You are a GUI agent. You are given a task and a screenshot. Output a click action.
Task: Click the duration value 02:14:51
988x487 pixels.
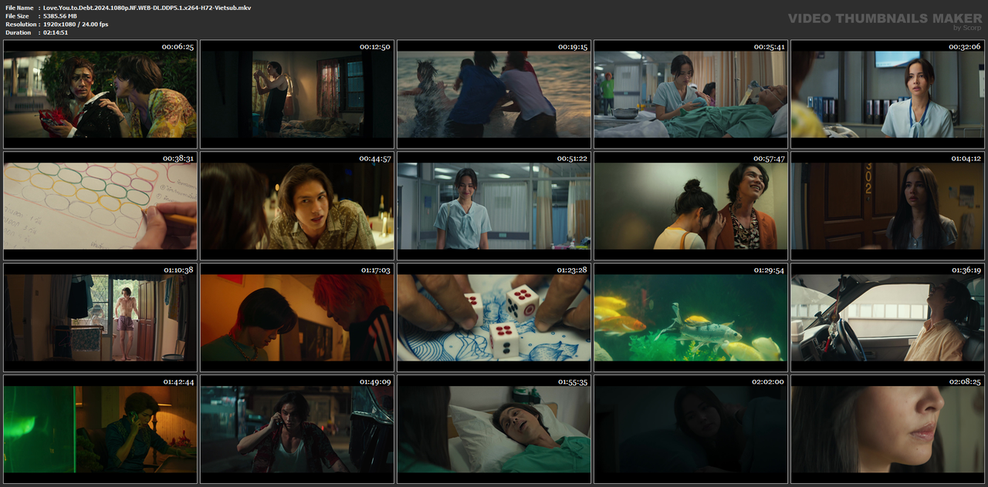click(56, 32)
